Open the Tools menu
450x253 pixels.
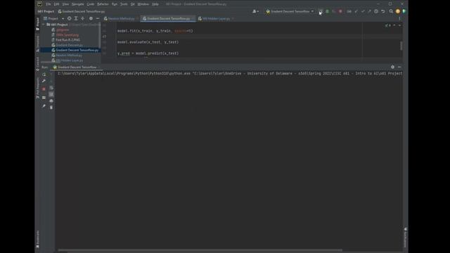(x=124, y=4)
